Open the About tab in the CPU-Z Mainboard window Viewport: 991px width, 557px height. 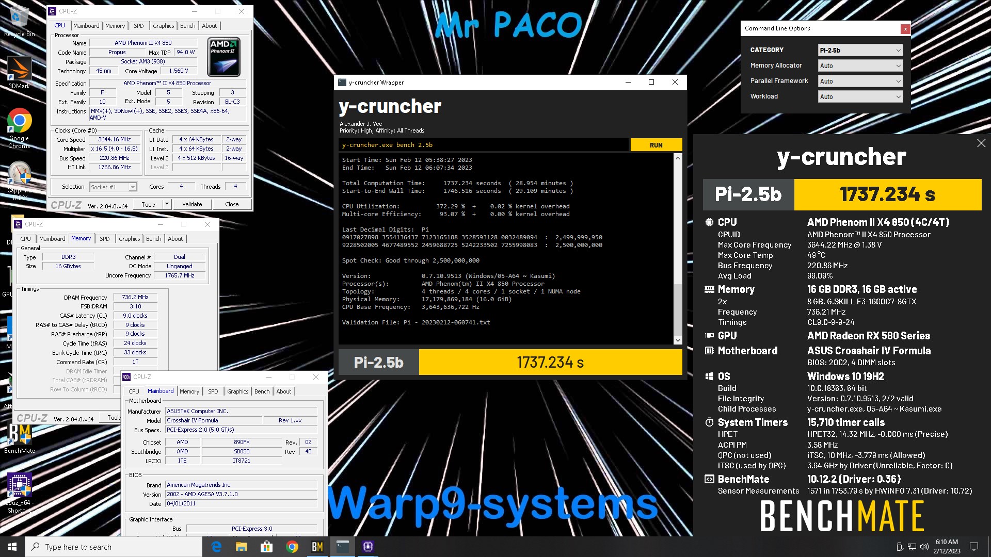[284, 391]
